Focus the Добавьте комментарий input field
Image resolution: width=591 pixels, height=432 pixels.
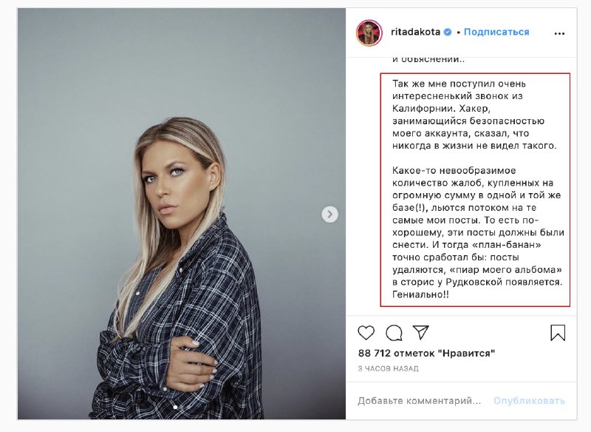coord(419,401)
